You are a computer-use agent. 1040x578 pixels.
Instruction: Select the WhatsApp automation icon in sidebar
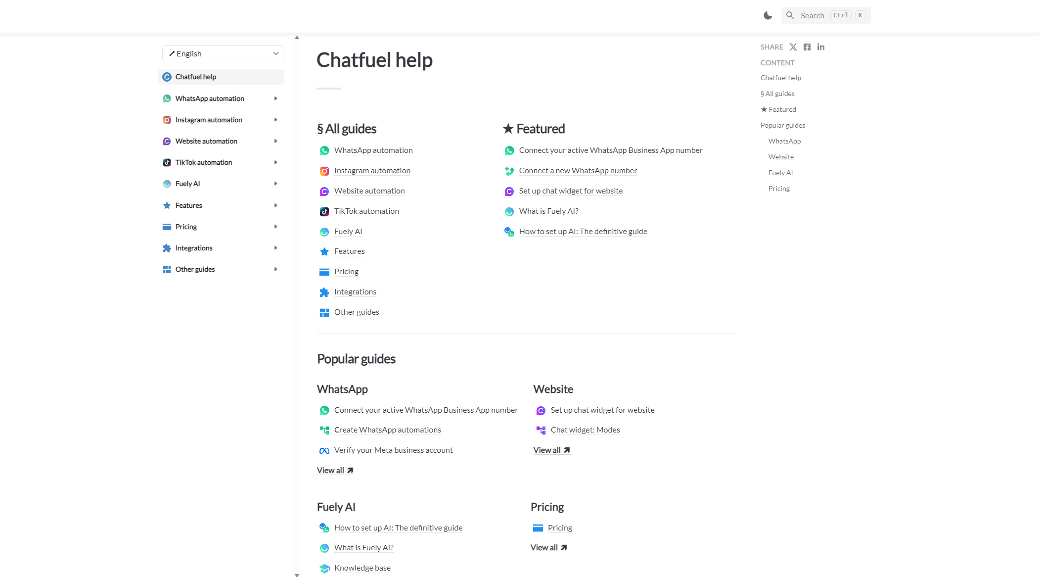[167, 98]
